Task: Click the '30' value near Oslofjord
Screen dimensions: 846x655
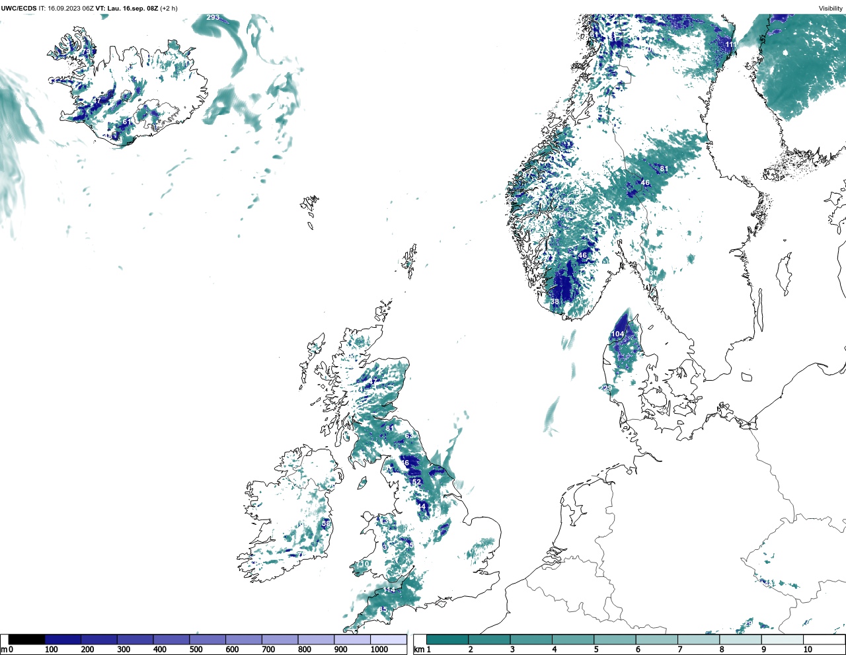Action: point(653,273)
